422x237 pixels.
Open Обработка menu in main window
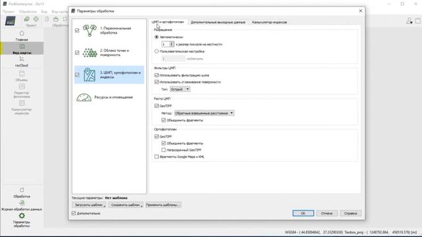pos(28,12)
